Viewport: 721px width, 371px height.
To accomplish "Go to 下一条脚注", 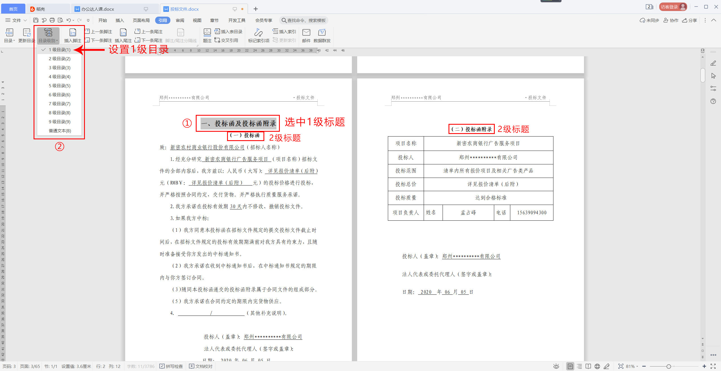I will tap(98, 40).
